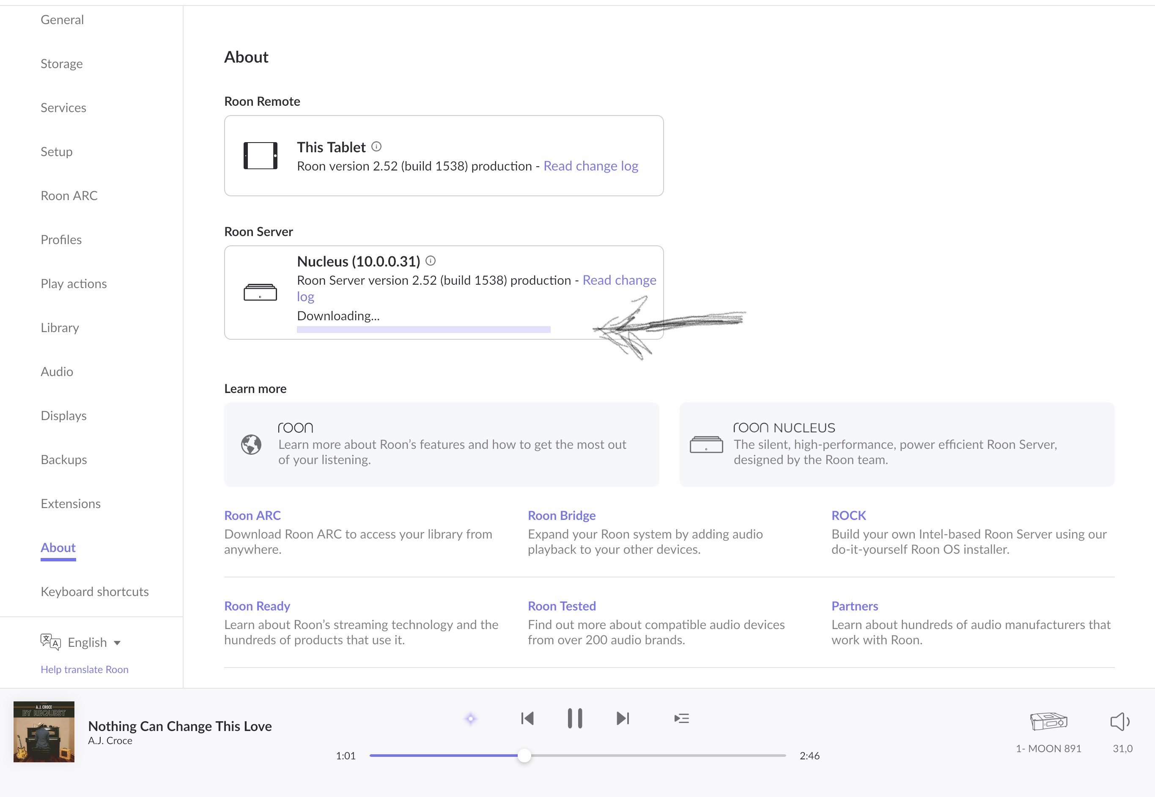Click the tablet device icon in Roon Remote
1155x797 pixels.
click(260, 156)
